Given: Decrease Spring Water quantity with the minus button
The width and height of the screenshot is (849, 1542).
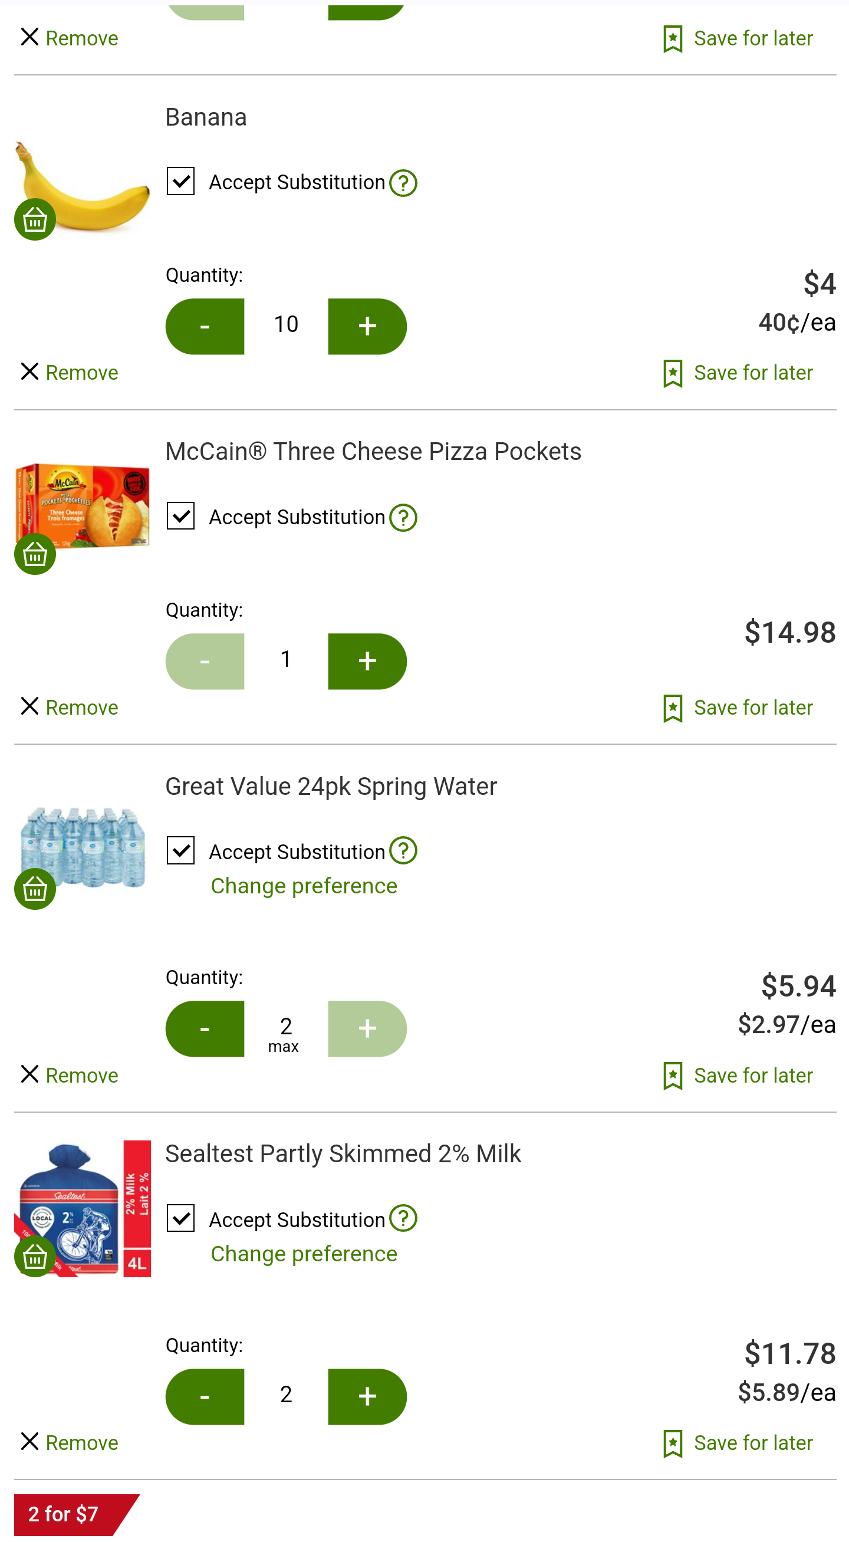Looking at the screenshot, I should pos(205,1029).
